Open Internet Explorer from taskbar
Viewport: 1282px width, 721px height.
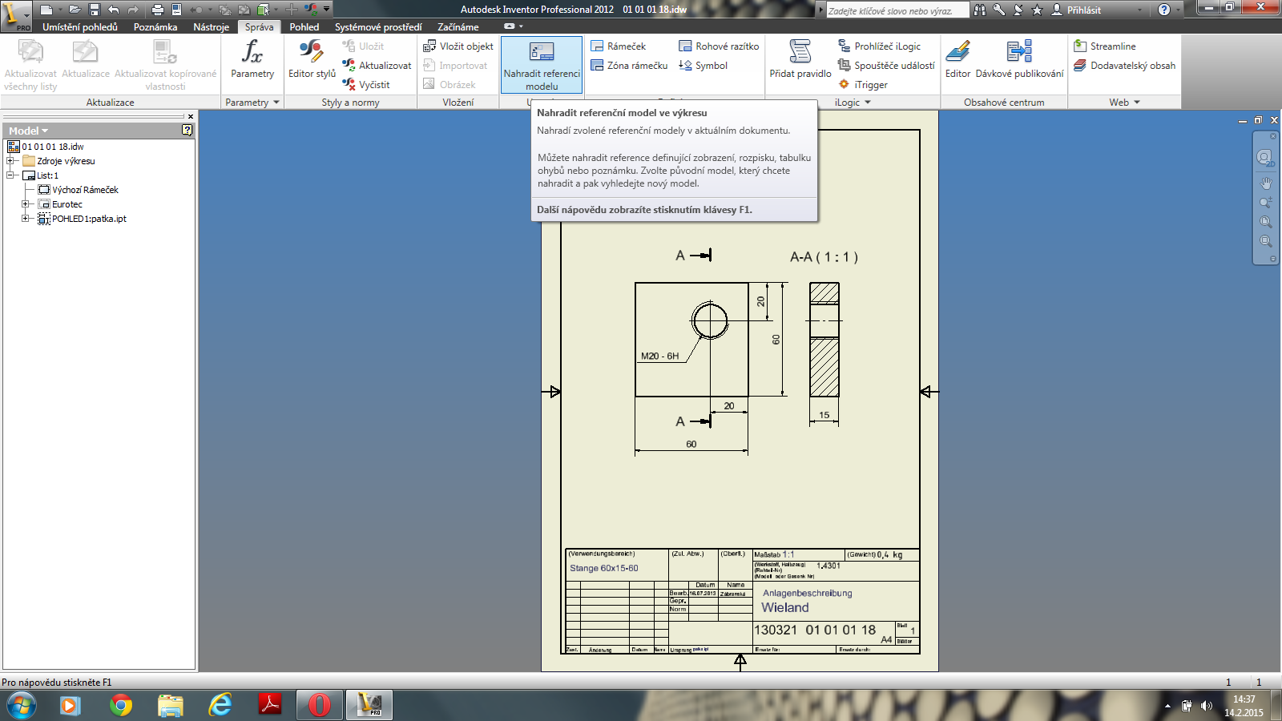click(x=220, y=705)
